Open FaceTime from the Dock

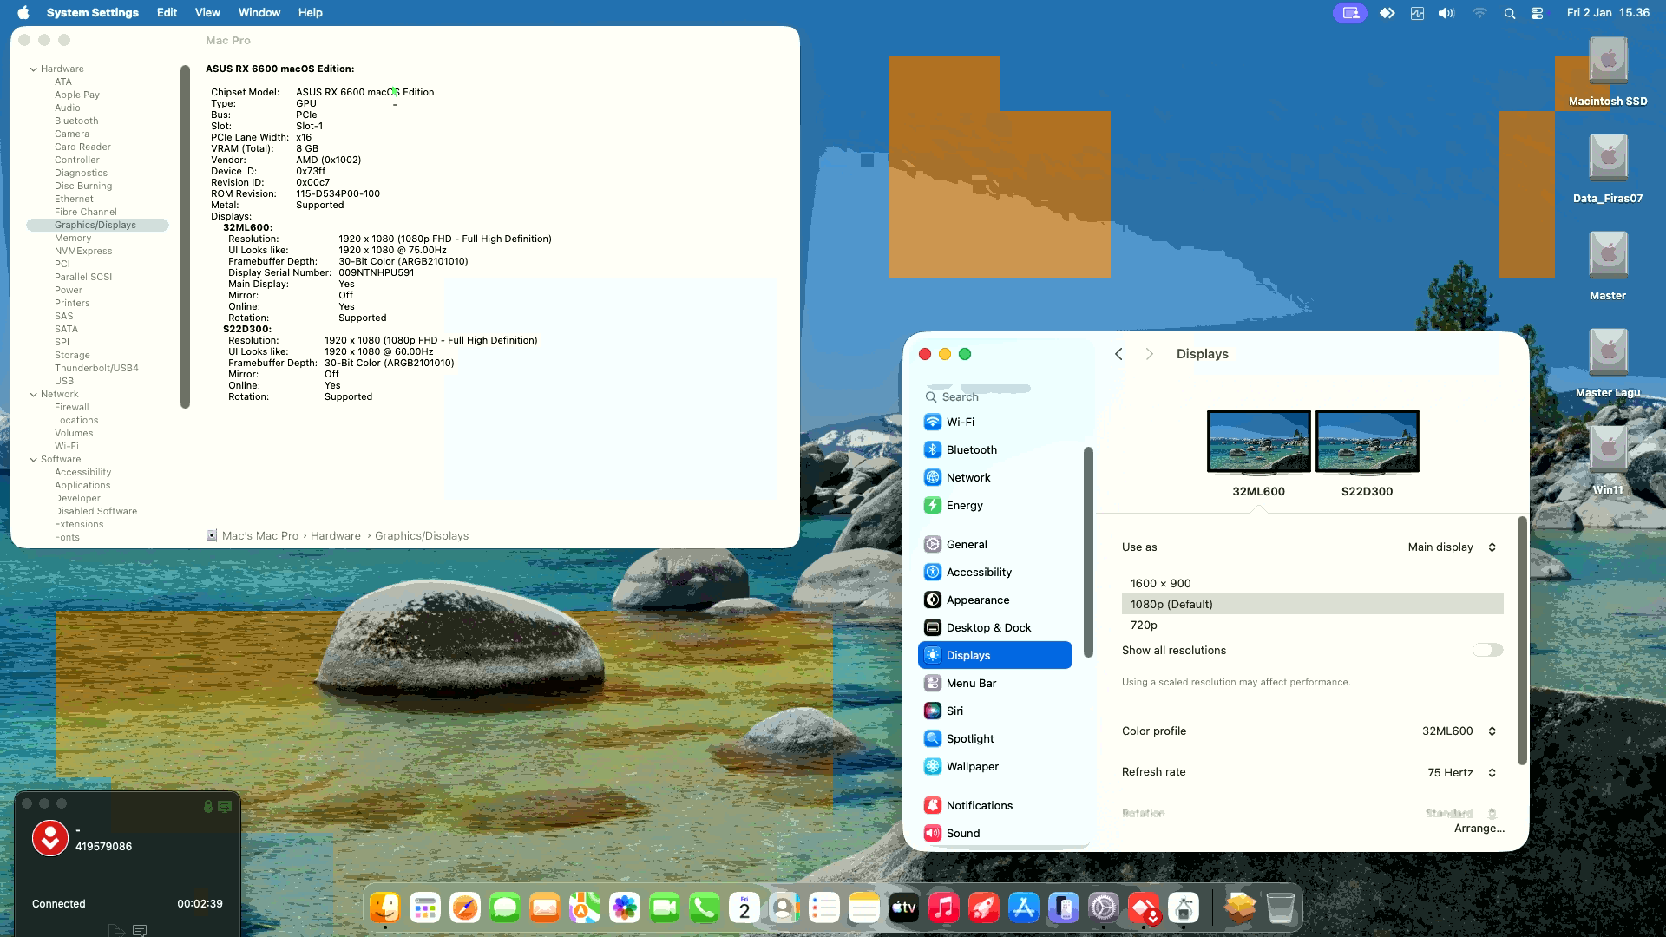665,908
